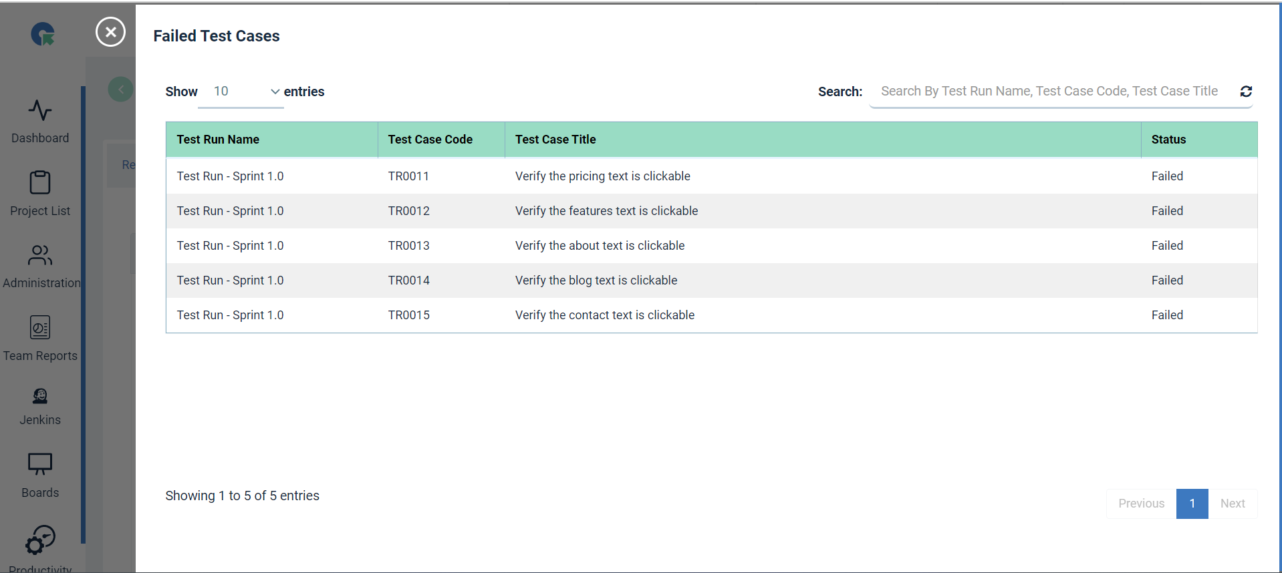Select test case code TR0011
Screen dimensions: 1282x573
coord(408,176)
